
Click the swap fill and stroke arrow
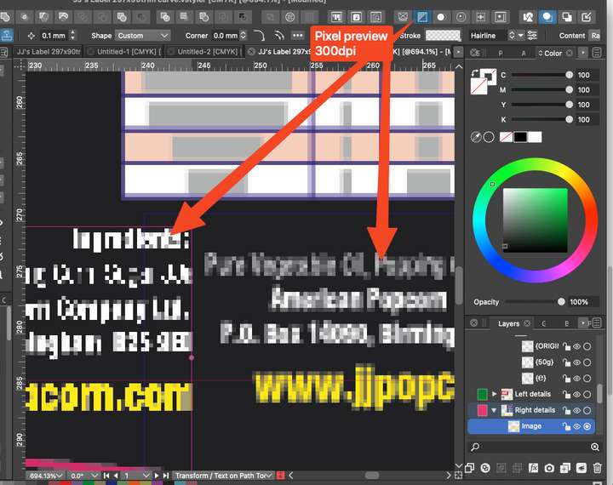pyautogui.click(x=474, y=72)
